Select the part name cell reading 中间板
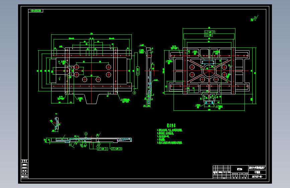The width and height of the screenshot is (290, 188). coord(257,172)
